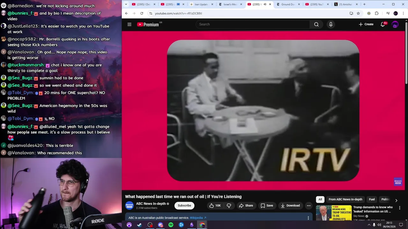Save the video to a playlist
Screen dimensions: 408x229
pyautogui.click(x=267, y=205)
